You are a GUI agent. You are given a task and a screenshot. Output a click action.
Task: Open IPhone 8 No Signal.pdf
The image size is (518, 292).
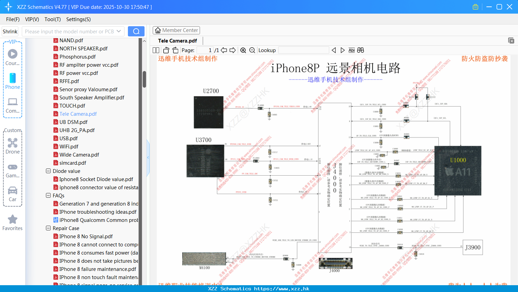pos(86,237)
